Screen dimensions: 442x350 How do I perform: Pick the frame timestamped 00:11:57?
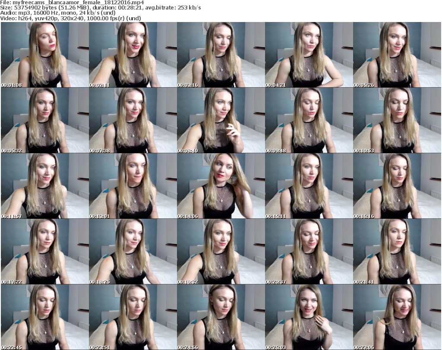coord(45,186)
